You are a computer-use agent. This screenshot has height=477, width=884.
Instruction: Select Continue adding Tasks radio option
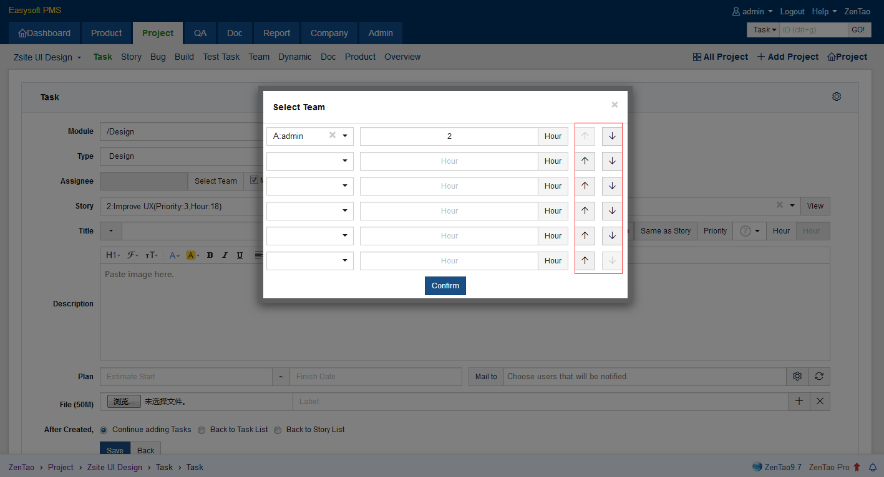(104, 430)
